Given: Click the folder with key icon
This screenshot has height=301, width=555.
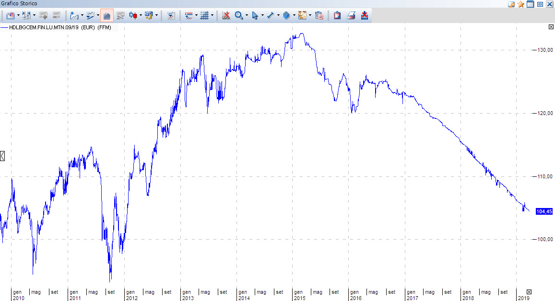Looking at the screenshot, I should click(511, 4).
